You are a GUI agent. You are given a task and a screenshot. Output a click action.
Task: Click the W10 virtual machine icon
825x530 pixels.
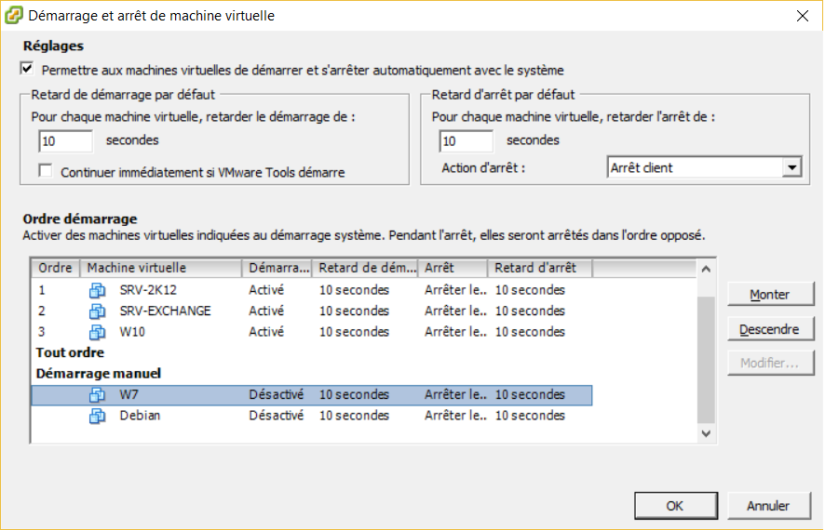click(97, 332)
